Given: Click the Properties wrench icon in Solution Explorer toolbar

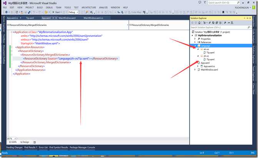Looking at the screenshot, I should click(x=225, y=23).
